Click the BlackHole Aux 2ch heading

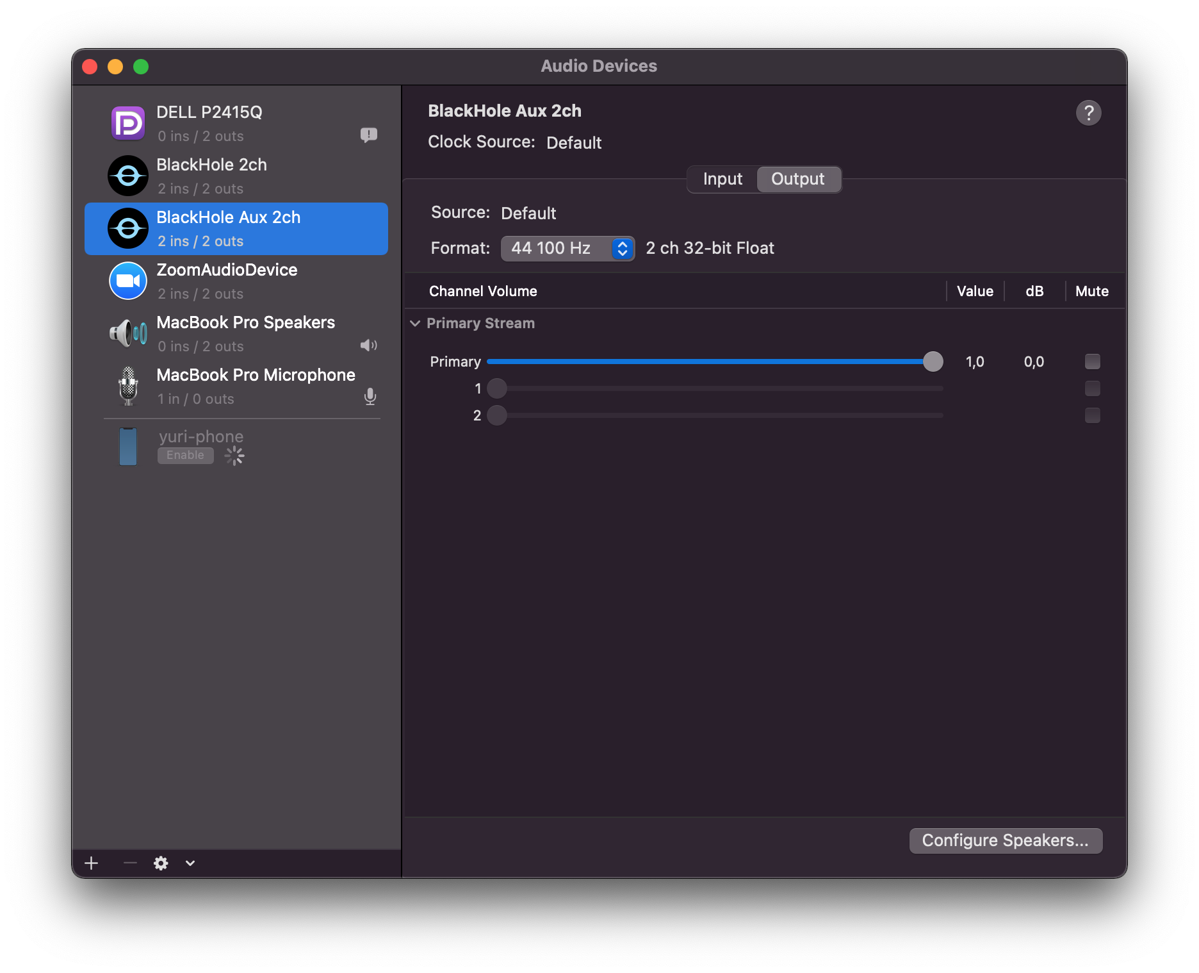pyautogui.click(x=505, y=111)
